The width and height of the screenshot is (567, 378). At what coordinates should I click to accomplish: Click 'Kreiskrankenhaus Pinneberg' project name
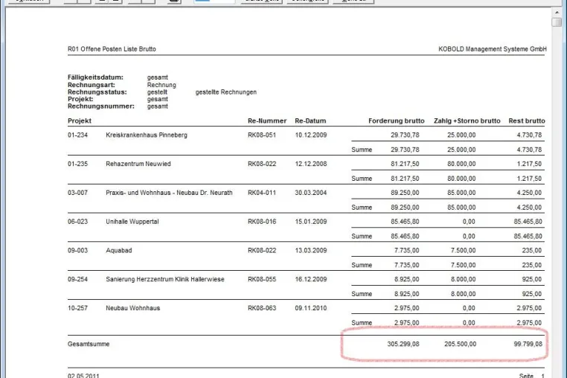click(x=147, y=135)
